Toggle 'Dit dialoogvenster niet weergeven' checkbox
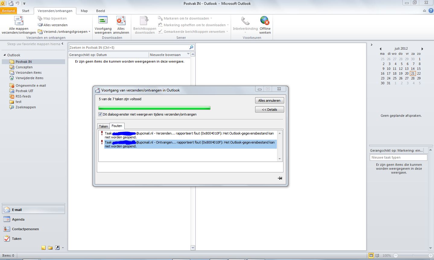 [100, 114]
